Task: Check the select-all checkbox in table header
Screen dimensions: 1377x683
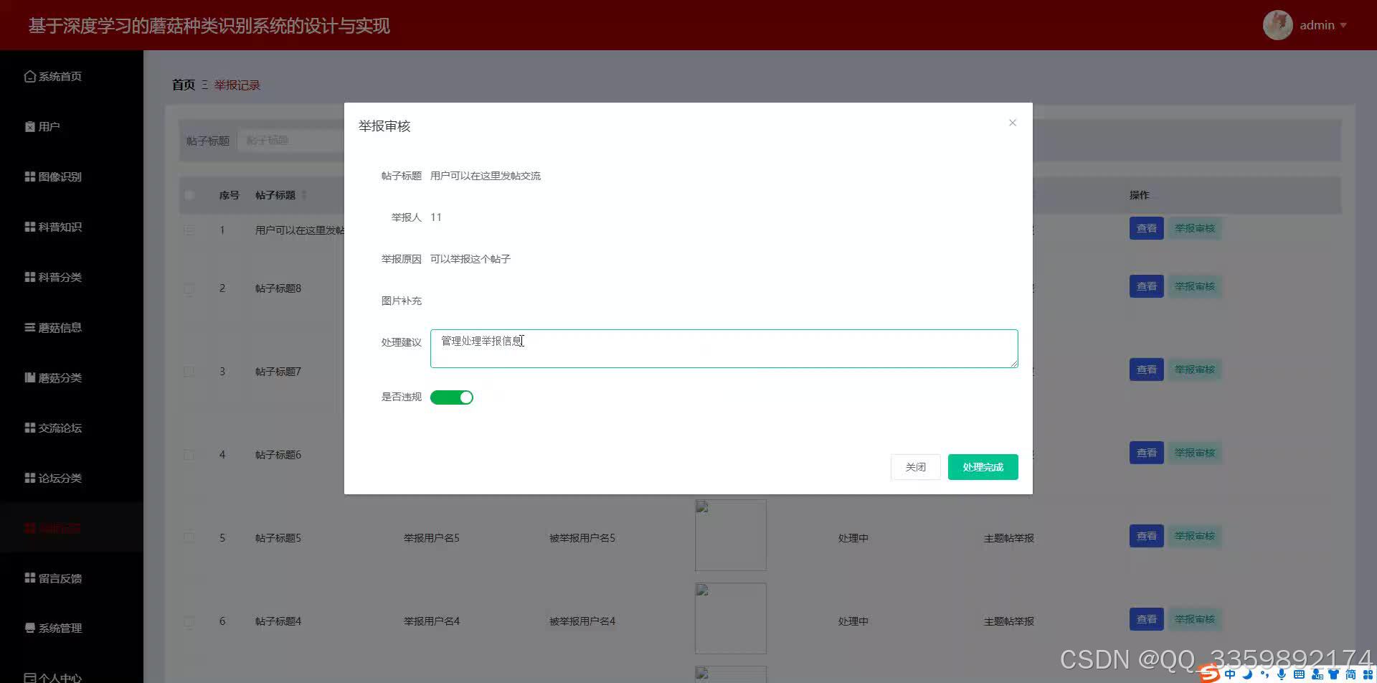Action: pos(189,194)
